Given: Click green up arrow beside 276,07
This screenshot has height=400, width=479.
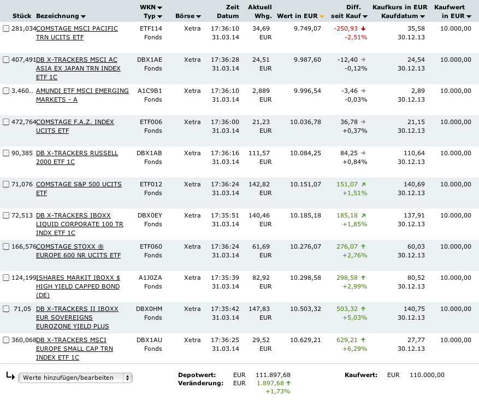Looking at the screenshot, I should click(x=363, y=246).
